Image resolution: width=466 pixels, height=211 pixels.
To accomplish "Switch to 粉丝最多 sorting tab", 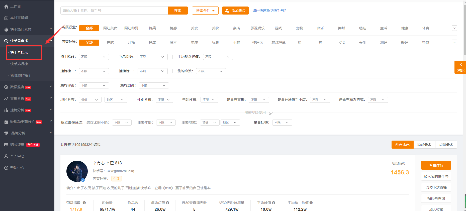I will tap(424, 145).
